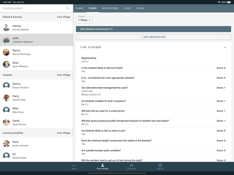
Task: Click Score: 1 next to alternative bed management
Action: click(x=221, y=87)
